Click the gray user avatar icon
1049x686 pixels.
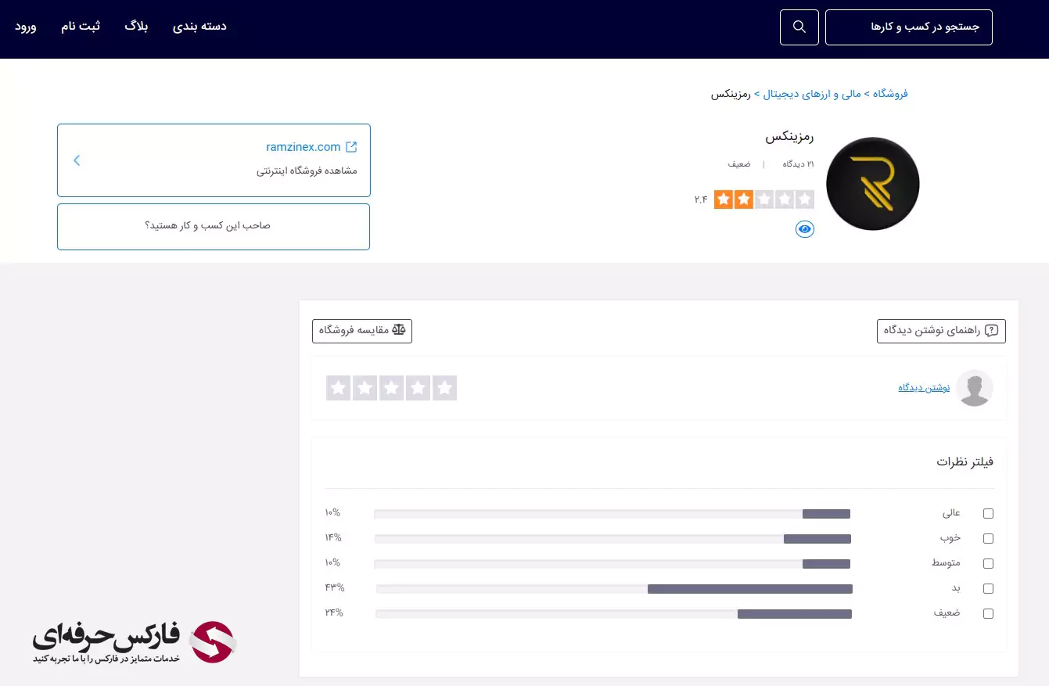(x=975, y=388)
